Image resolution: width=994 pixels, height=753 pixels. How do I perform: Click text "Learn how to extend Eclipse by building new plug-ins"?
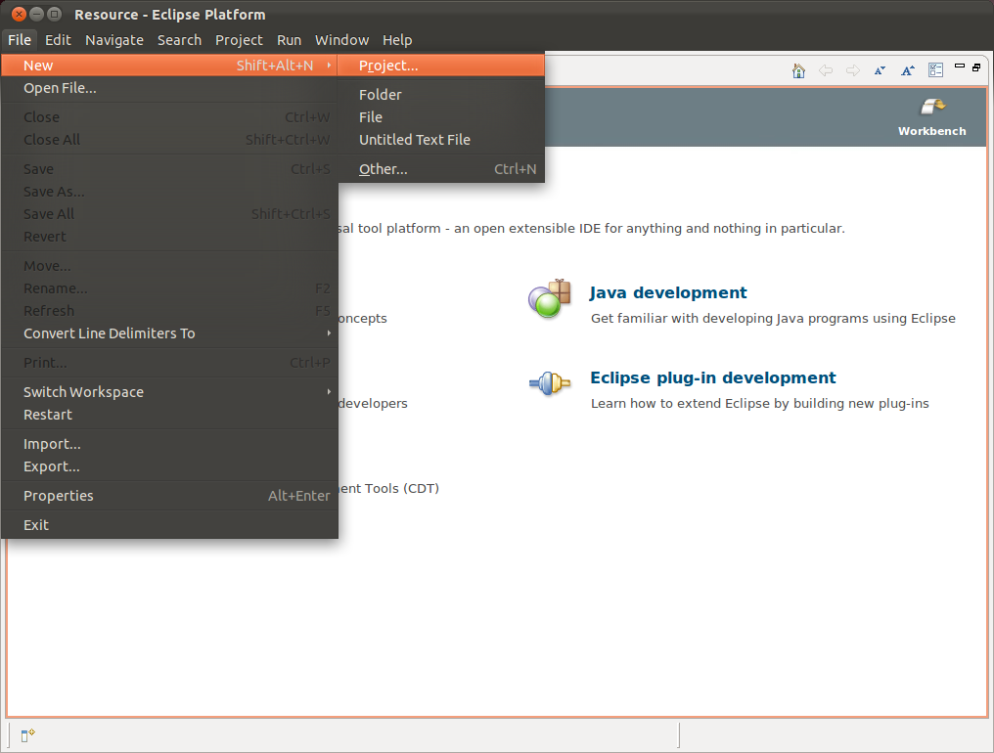click(x=759, y=403)
